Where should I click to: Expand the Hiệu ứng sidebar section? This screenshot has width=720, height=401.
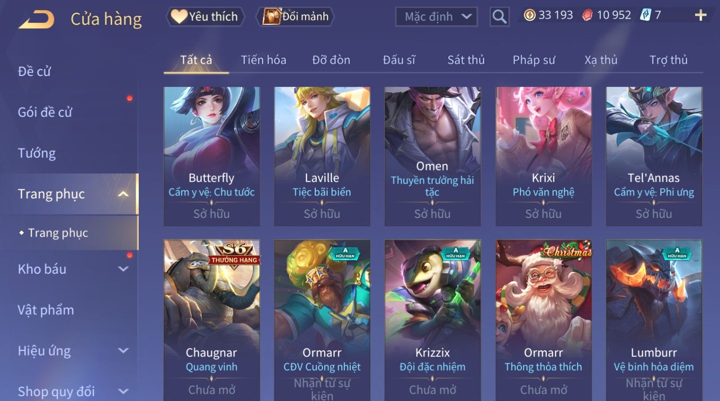click(123, 351)
